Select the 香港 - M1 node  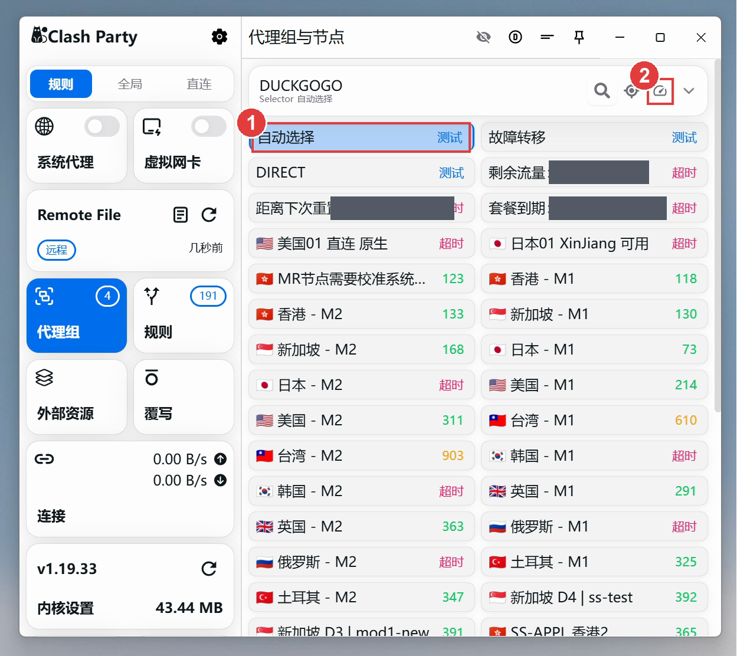coord(594,278)
